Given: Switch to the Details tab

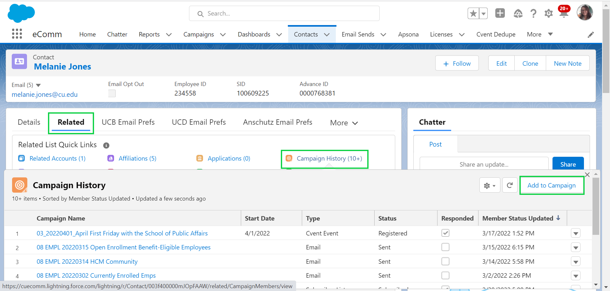Looking at the screenshot, I should (29, 122).
